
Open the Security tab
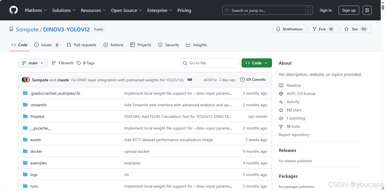pos(169,45)
